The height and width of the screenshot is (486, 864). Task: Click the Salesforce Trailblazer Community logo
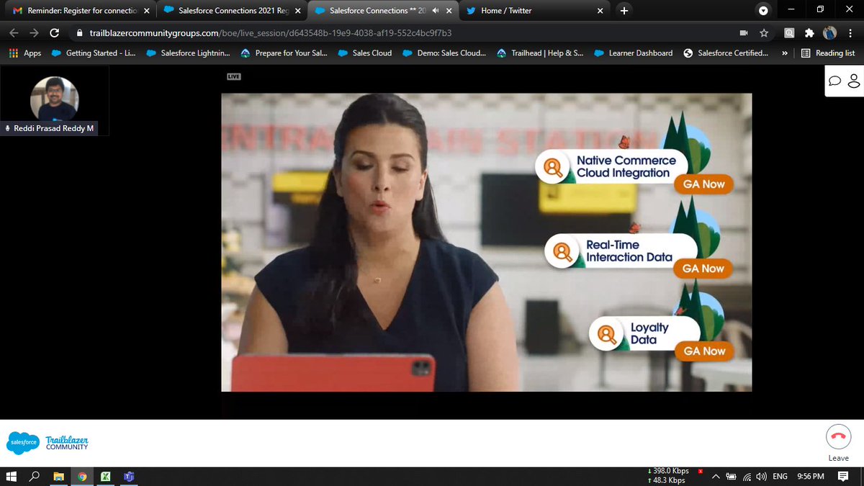coord(48,443)
